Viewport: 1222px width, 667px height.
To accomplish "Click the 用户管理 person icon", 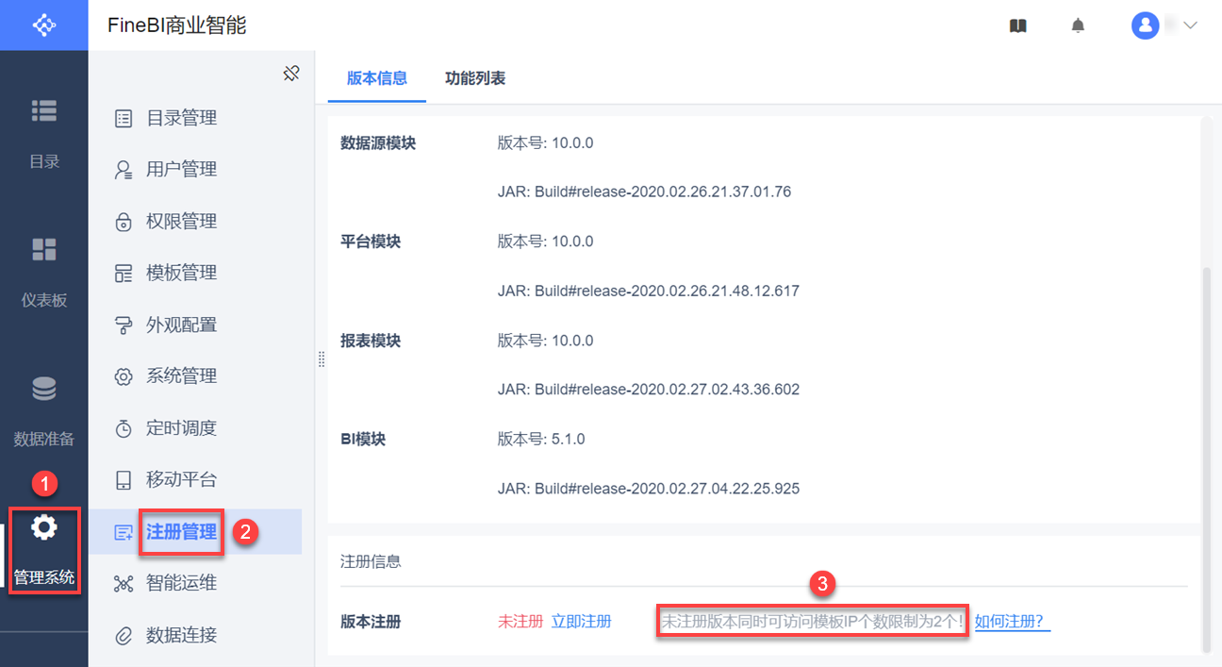I will [x=124, y=170].
